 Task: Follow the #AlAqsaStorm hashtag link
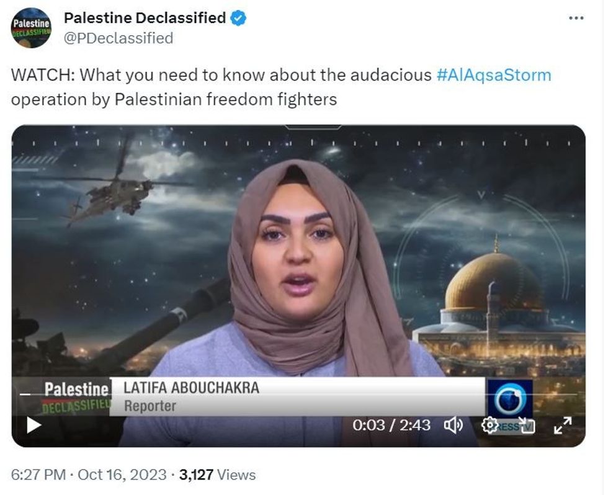tap(494, 75)
